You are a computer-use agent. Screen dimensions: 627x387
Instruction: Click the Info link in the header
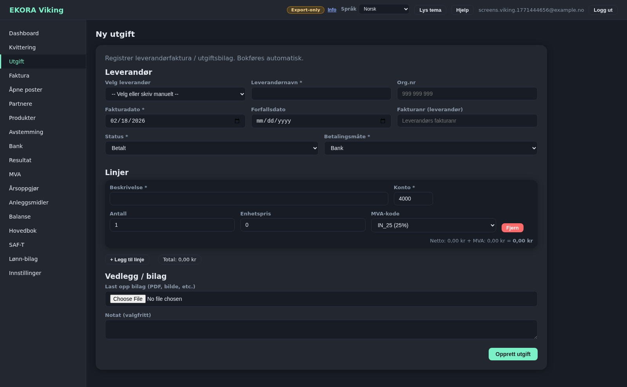coord(332,10)
